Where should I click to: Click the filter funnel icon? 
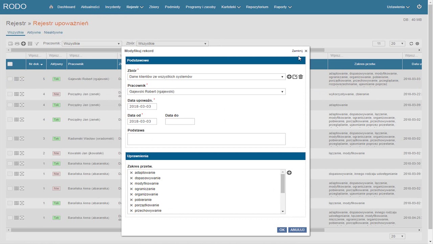[37, 44]
